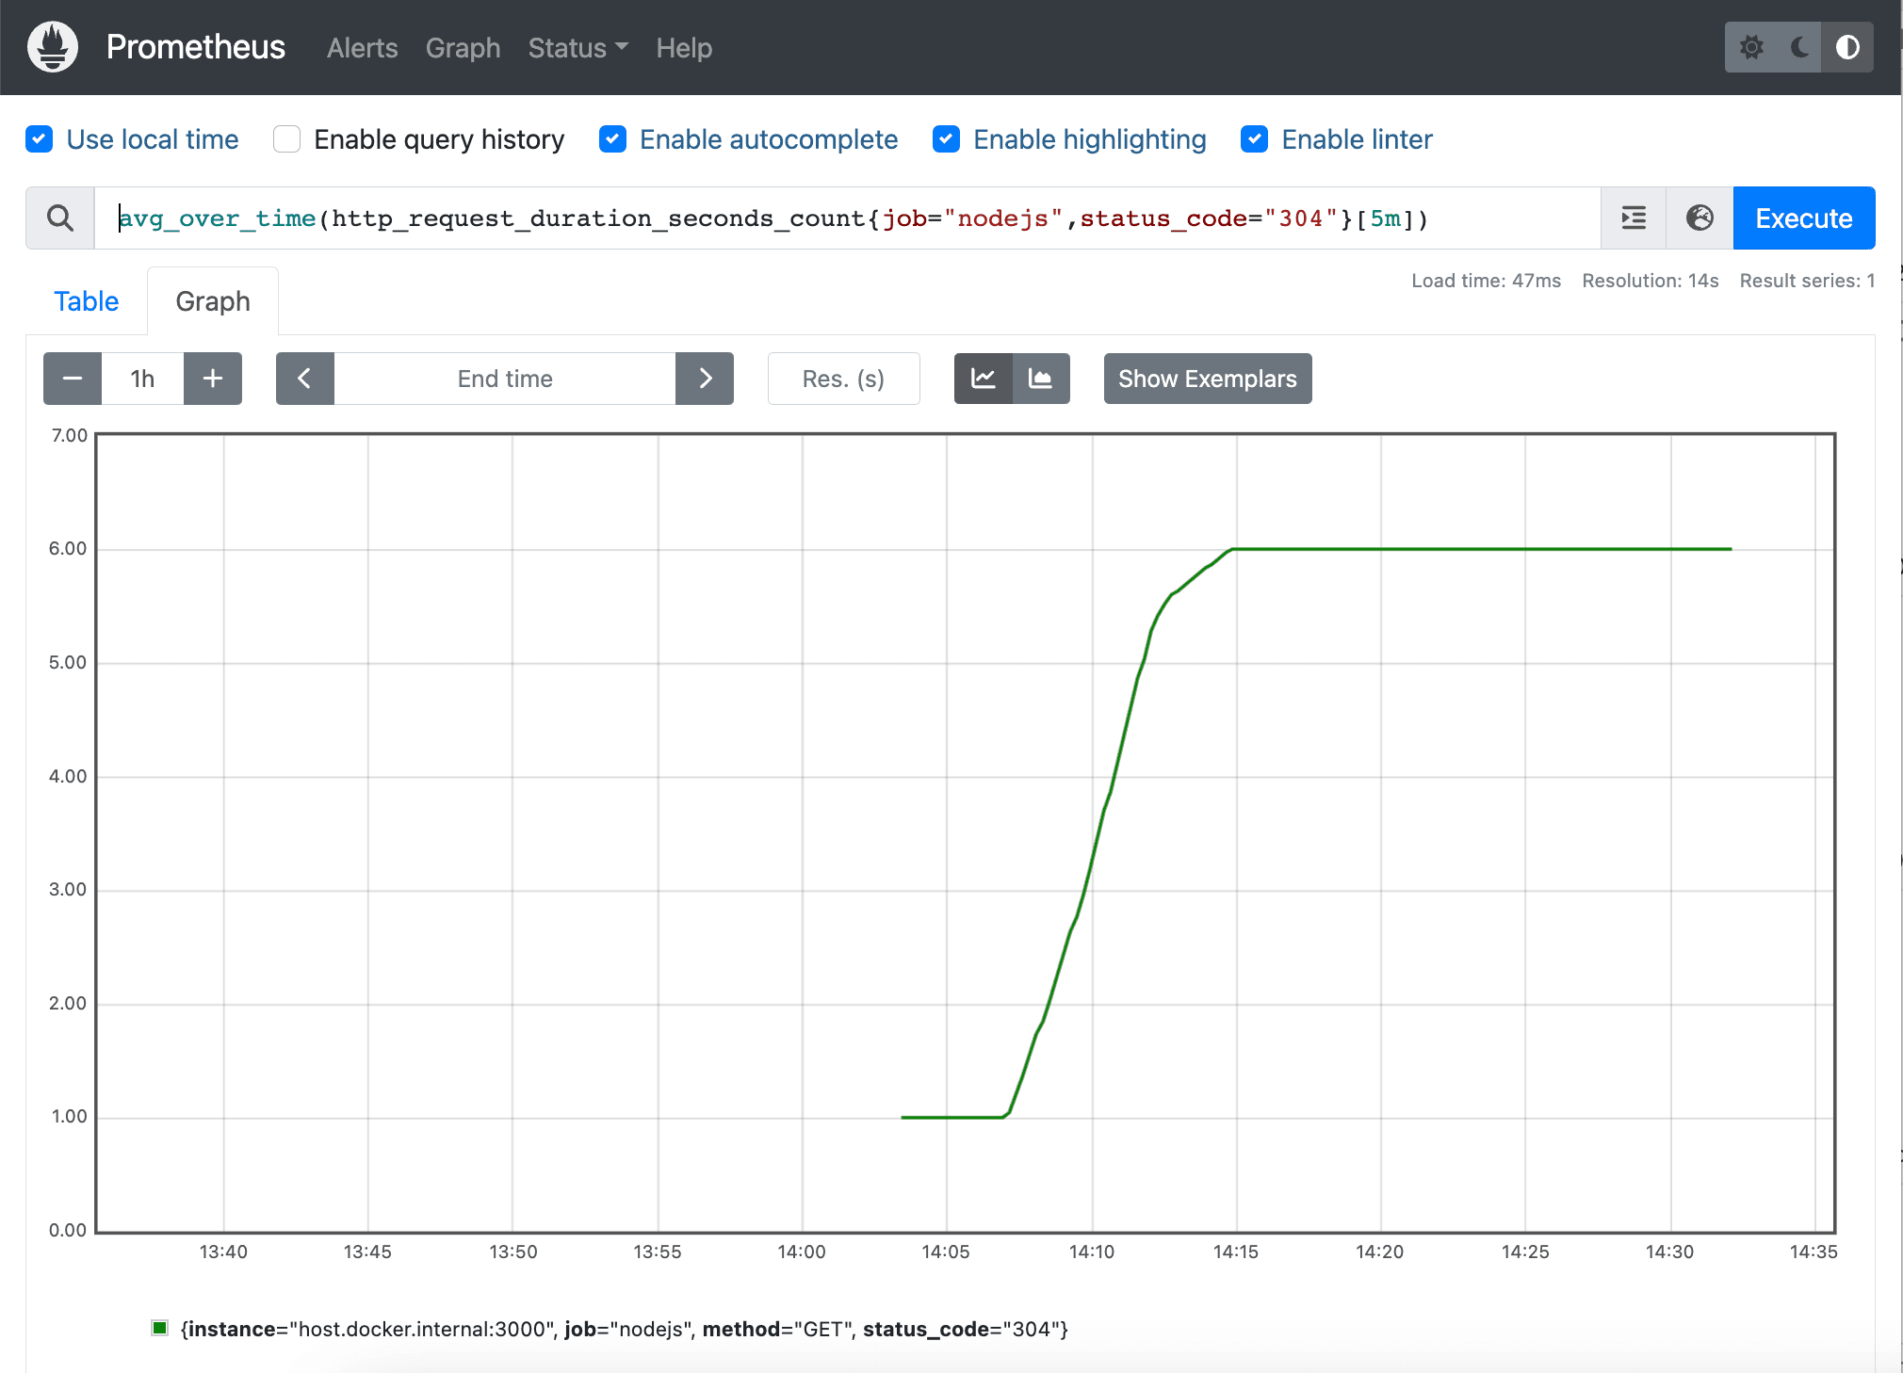
Task: Click the format expression icon
Action: point(1634,218)
